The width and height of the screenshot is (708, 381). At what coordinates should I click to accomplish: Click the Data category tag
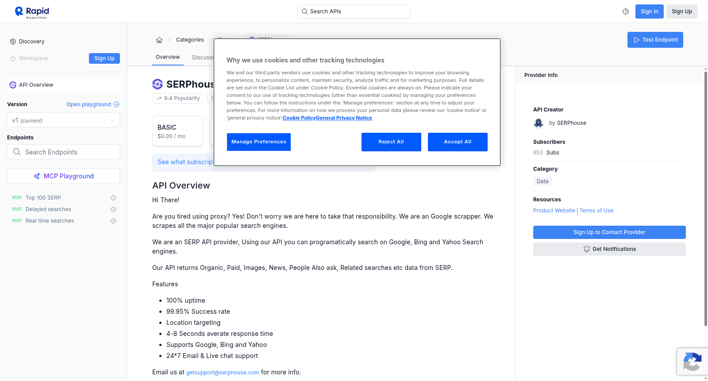[x=543, y=181]
